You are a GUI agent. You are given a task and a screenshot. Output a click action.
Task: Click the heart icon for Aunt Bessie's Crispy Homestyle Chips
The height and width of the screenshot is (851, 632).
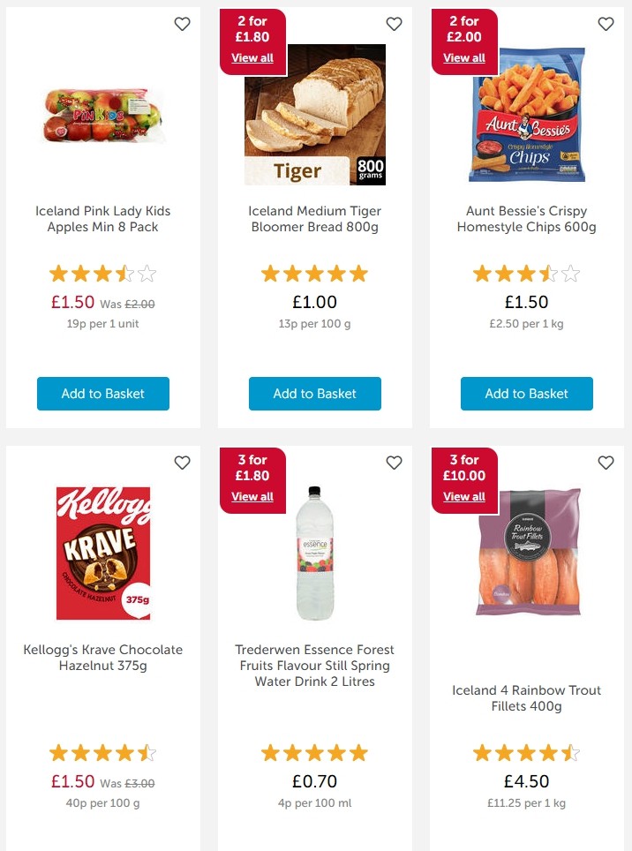pos(606,24)
